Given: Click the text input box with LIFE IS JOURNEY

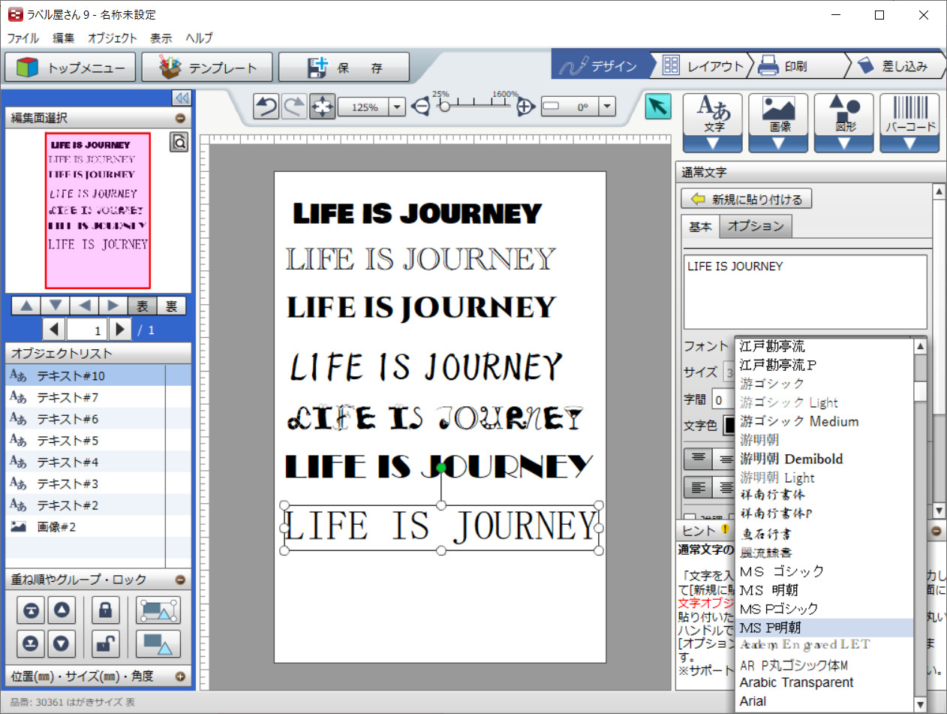Looking at the screenshot, I should 805,292.
